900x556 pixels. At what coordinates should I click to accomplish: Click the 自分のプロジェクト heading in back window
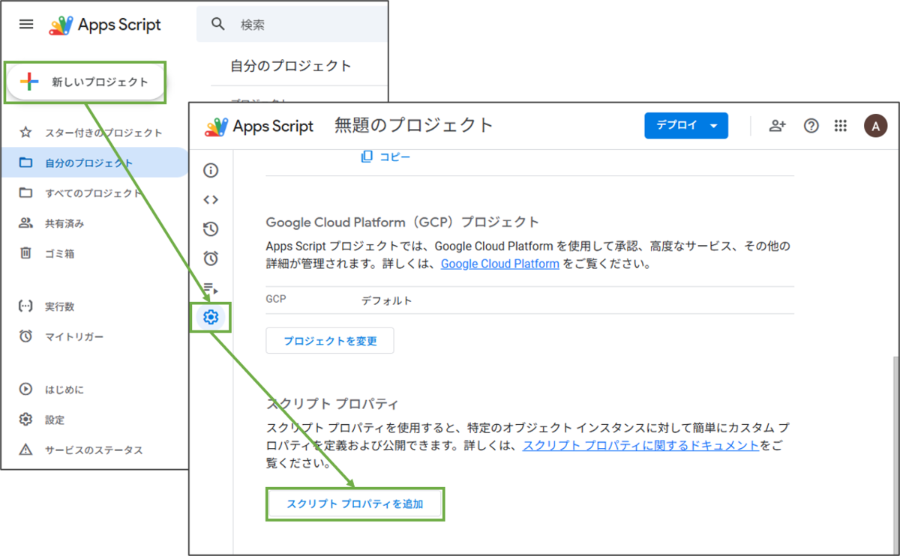coord(291,66)
